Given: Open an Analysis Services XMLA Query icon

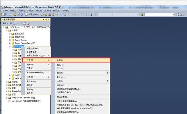Looking at the screenshot, I should click(53, 15).
